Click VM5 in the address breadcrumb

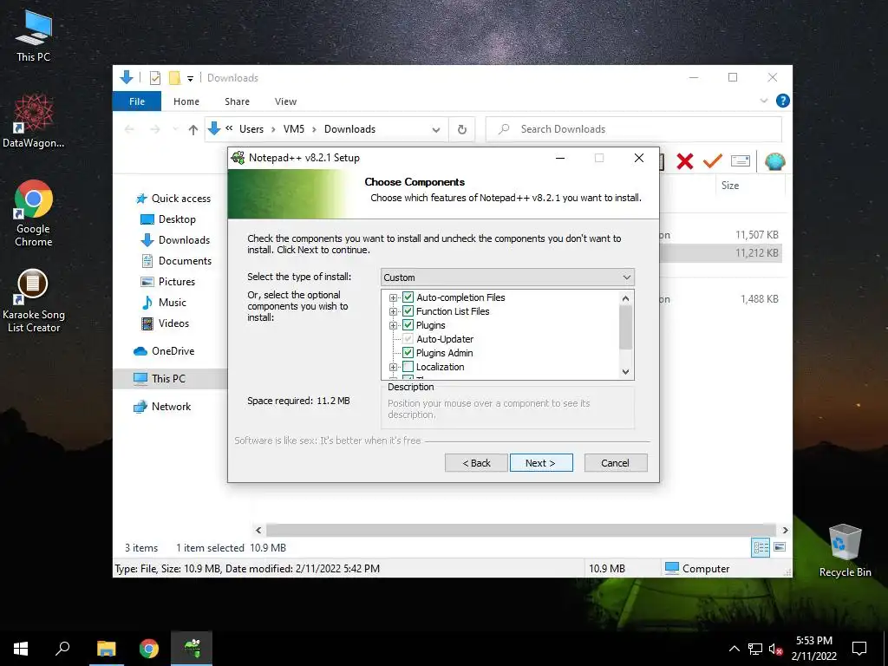point(293,129)
